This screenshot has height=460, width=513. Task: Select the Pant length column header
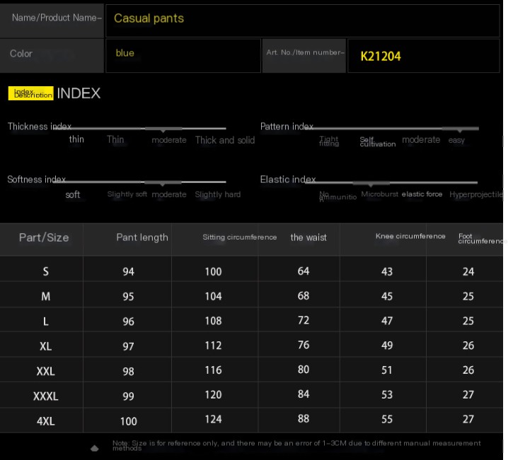point(142,237)
